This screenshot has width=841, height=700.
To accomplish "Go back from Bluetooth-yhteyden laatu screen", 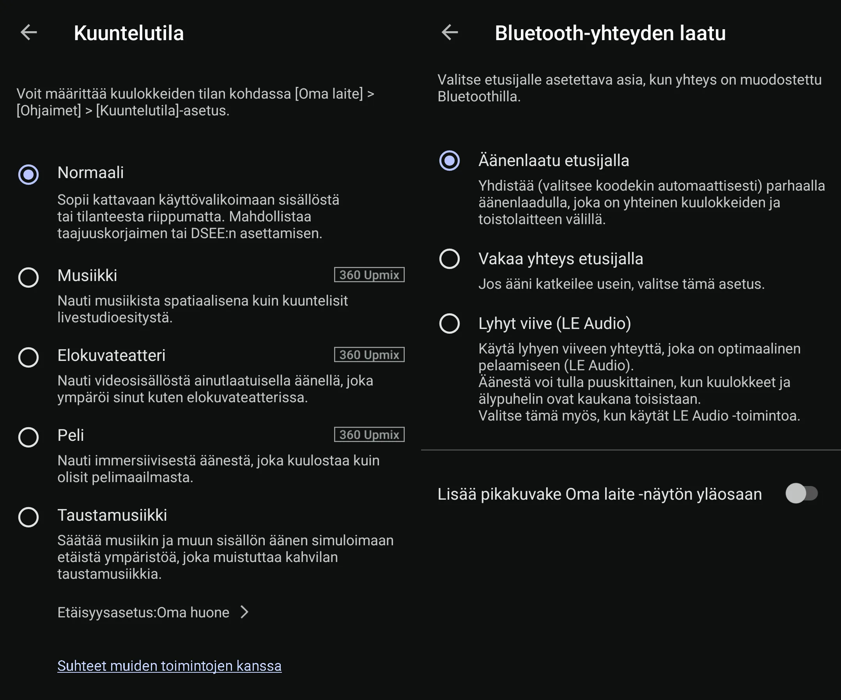I will coord(450,32).
